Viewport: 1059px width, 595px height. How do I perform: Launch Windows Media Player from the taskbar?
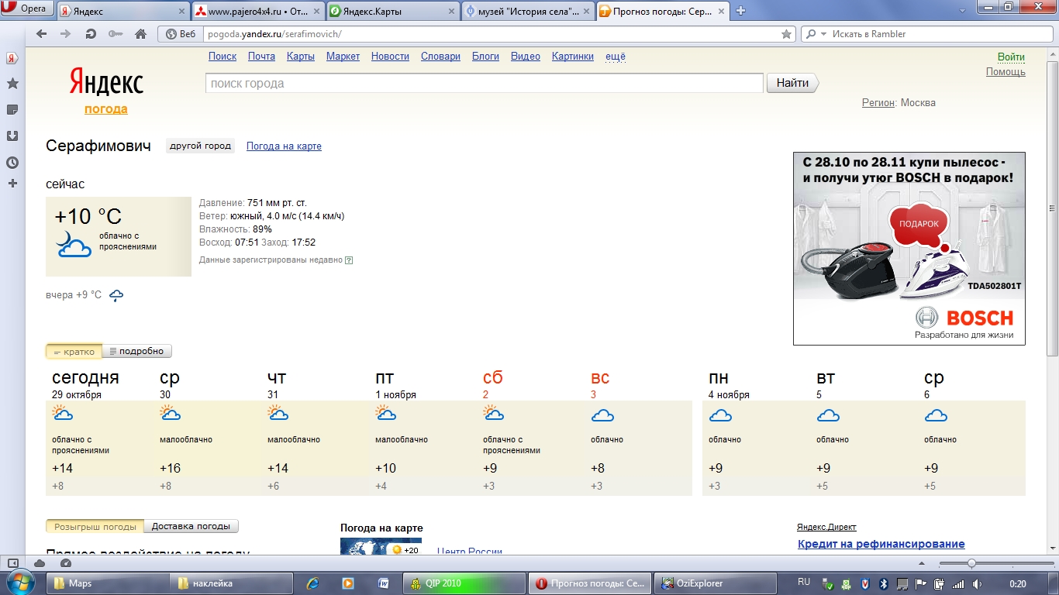click(x=348, y=583)
